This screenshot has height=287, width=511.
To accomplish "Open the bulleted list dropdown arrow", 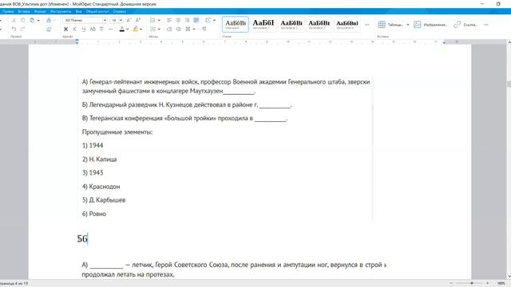I will 159,21.
